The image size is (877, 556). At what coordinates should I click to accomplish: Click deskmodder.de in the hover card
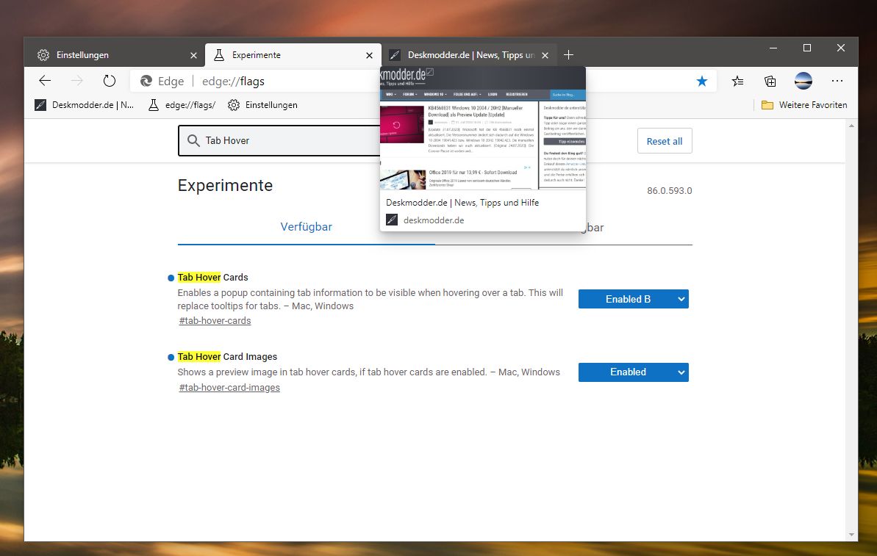click(x=434, y=220)
